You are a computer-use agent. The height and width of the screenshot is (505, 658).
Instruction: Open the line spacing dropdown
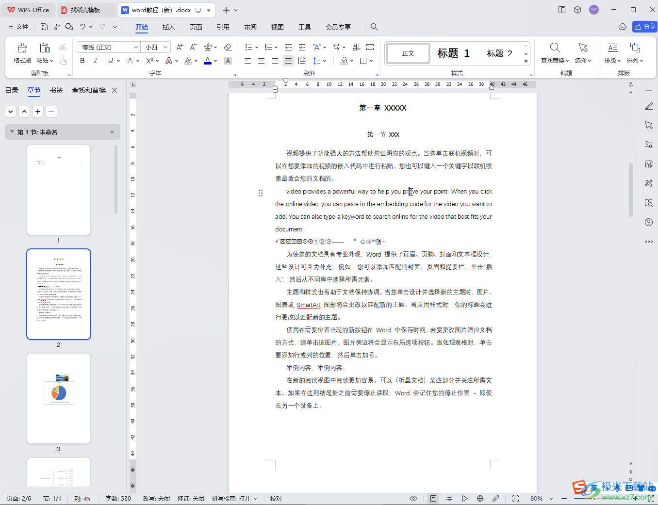[325, 61]
